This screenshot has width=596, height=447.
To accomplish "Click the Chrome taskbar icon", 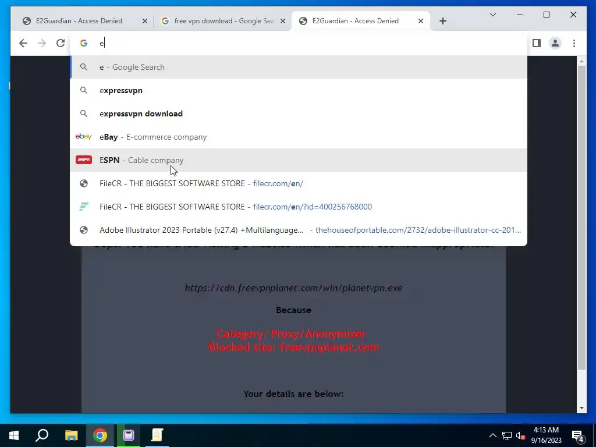I will (x=100, y=435).
